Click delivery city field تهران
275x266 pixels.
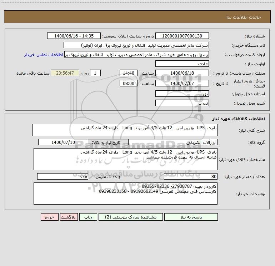coord(182,103)
